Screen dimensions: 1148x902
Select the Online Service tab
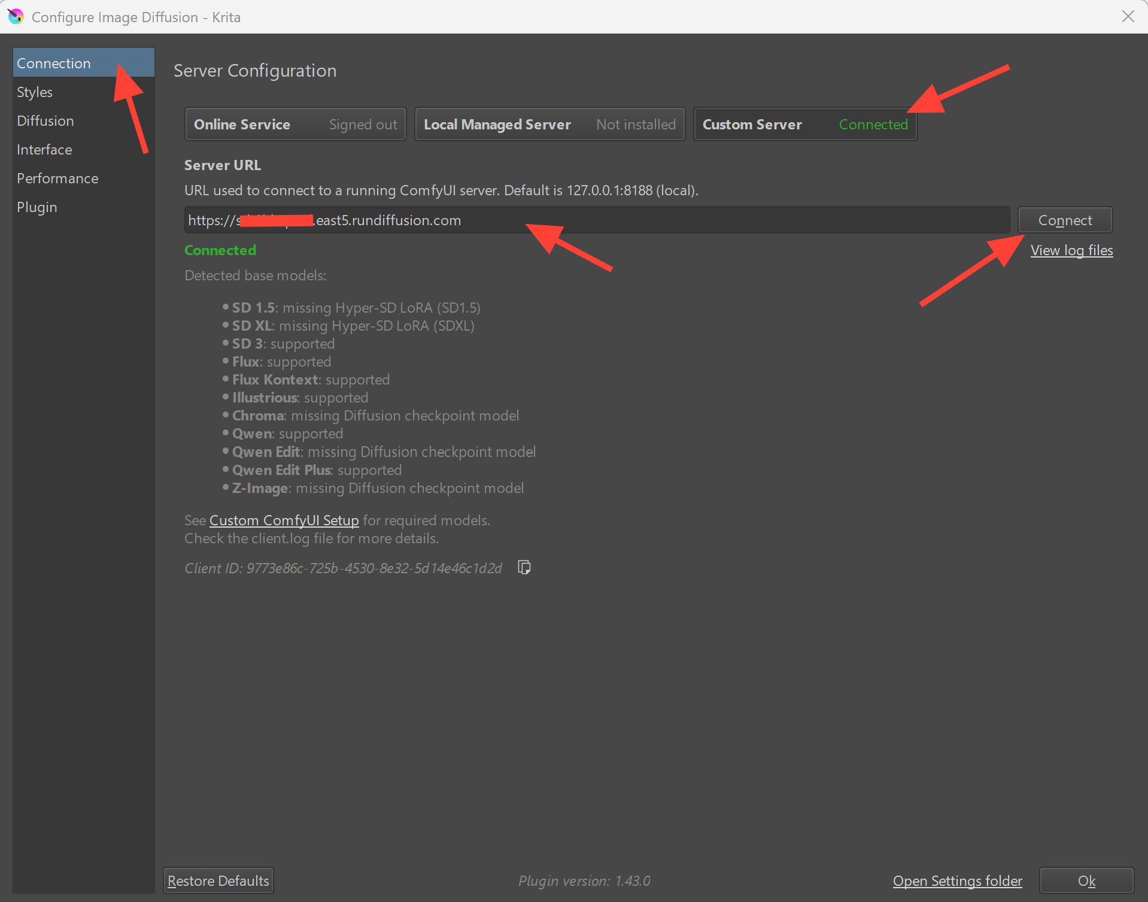click(x=295, y=124)
